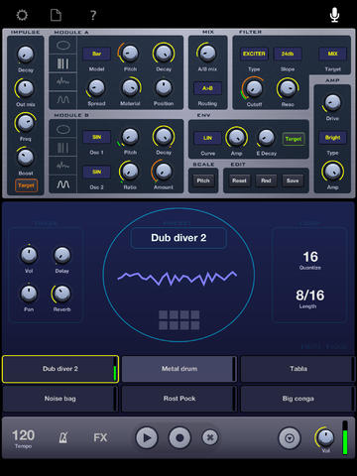Image resolution: width=357 pixels, height=476 pixels.
Task: Open the Osc 1 waveform selector
Action: (x=96, y=137)
